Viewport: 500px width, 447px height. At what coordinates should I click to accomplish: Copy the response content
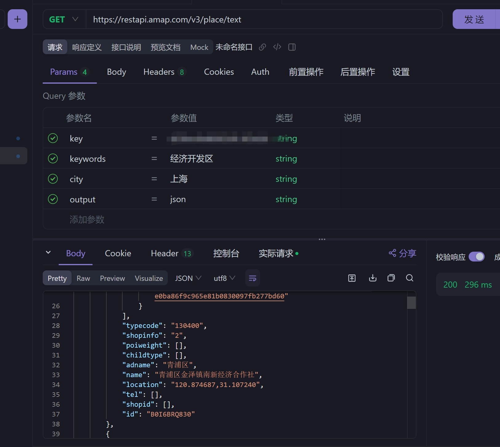(391, 278)
